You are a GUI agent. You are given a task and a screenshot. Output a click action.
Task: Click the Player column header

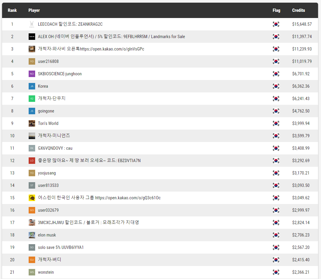pyautogui.click(x=34, y=10)
